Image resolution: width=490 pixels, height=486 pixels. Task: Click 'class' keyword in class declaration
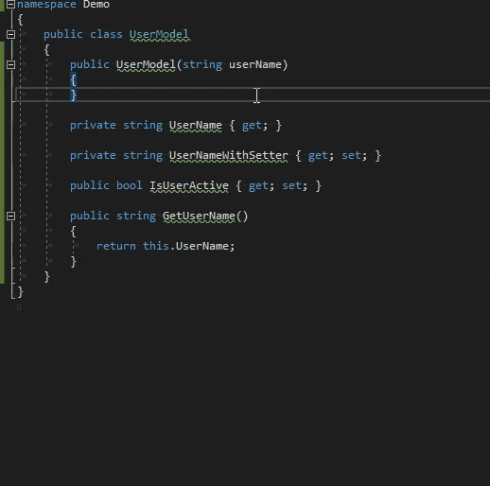(x=106, y=34)
